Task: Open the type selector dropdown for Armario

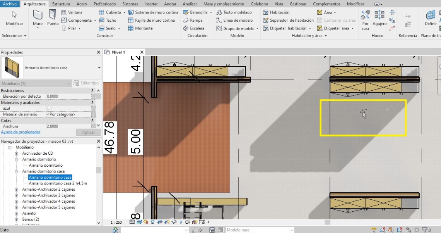Action: 99,67
